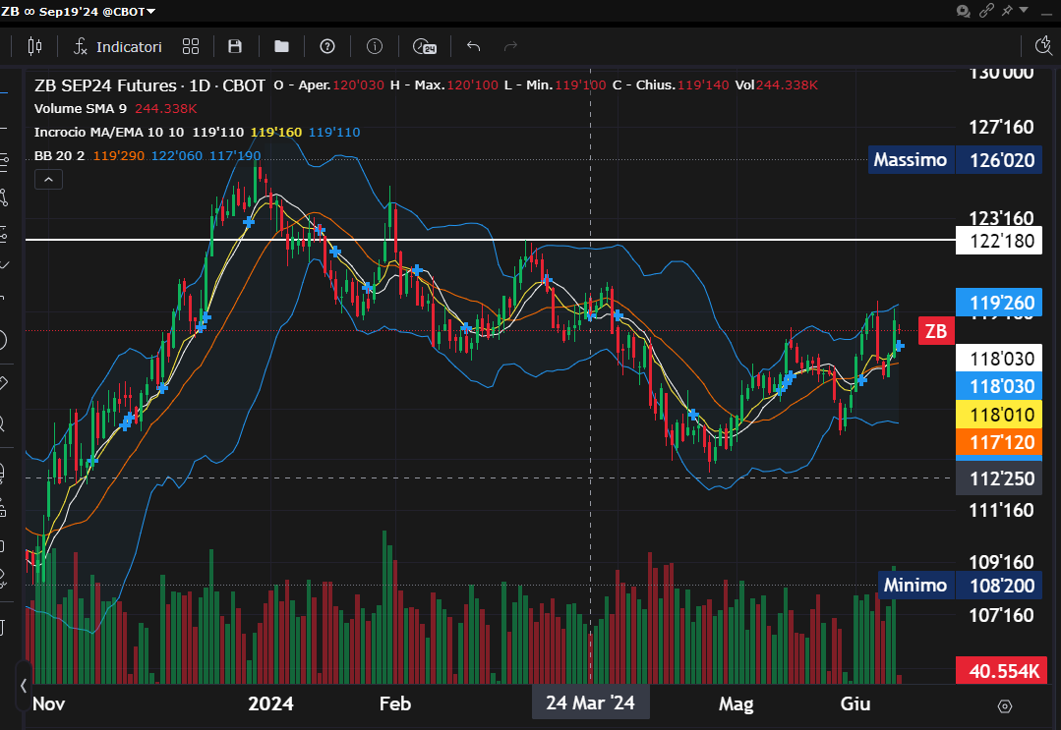
Task: Click the question mark help icon
Action: (327, 46)
